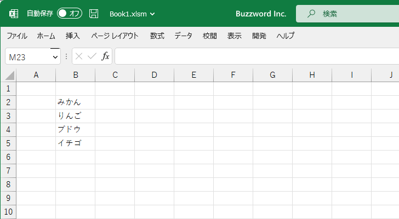Viewport: 399px width, 219px height.
Task: Open the ファイル tab
Action: point(17,36)
